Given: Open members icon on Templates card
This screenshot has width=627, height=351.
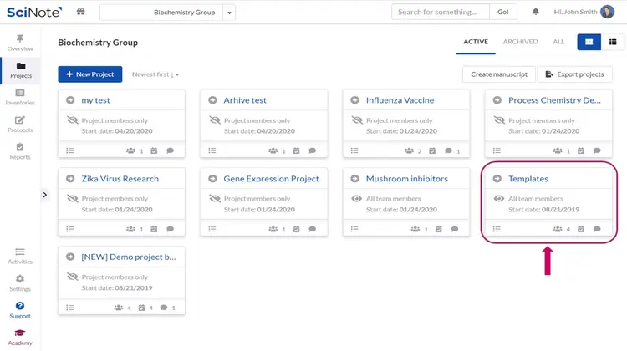Looking at the screenshot, I should (558, 229).
